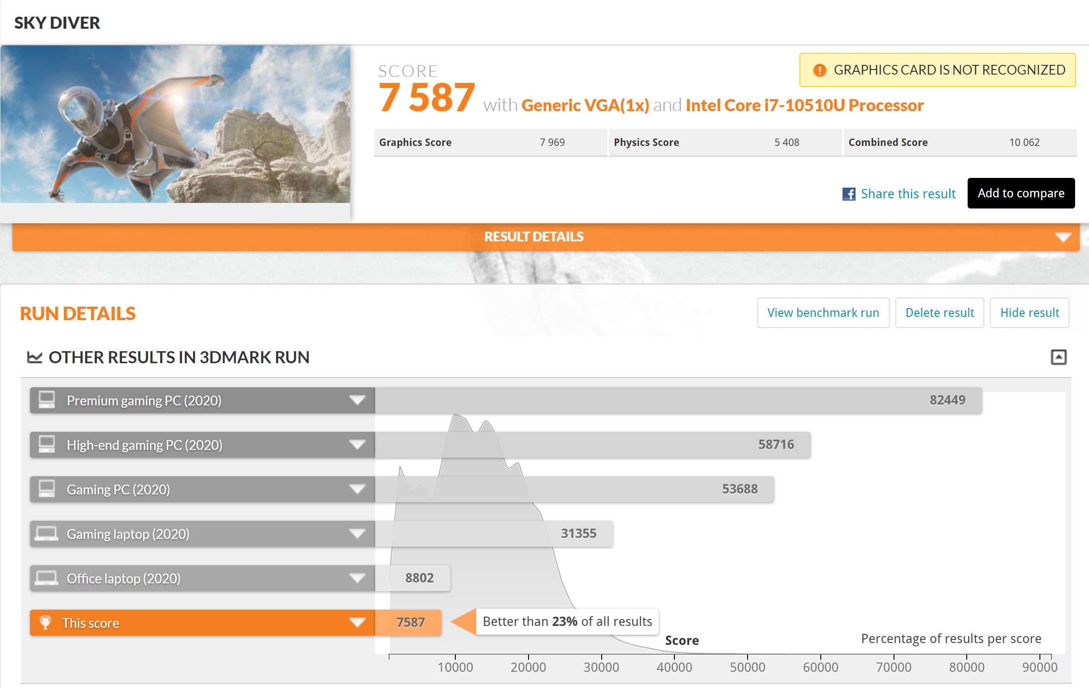
Task: Select the Gaming laptop 31355 bar
Action: click(494, 534)
